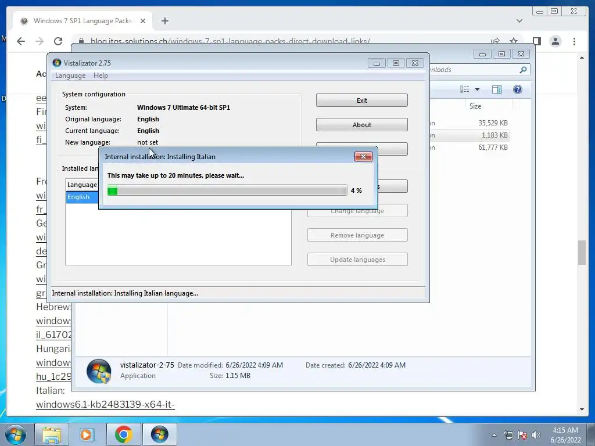Click the Update languages button

click(x=357, y=260)
